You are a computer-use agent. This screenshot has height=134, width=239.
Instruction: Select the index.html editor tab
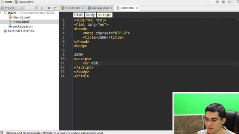click(127, 8)
